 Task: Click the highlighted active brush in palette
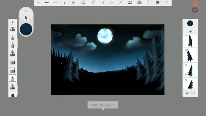[x=13, y=78]
